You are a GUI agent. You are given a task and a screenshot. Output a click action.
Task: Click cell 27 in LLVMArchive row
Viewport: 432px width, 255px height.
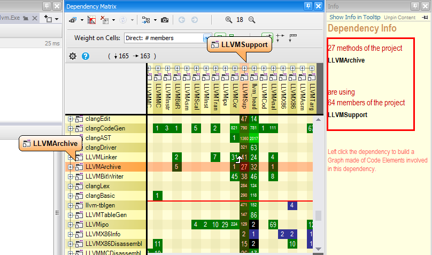[244, 167]
